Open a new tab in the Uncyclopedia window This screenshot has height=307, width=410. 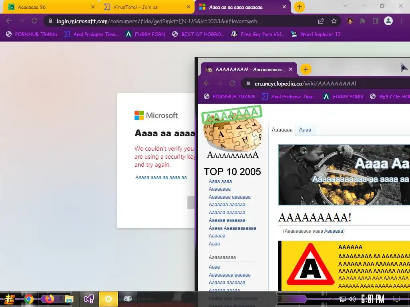305,69
